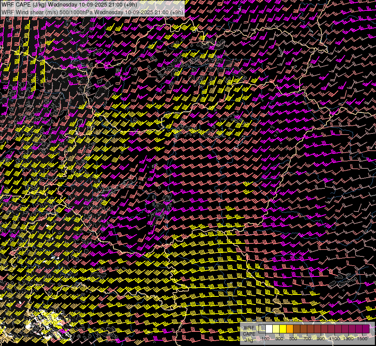The height and width of the screenshot is (346, 376).
Task: Pick the bright yellow swatch above 300
Action: (283, 329)
